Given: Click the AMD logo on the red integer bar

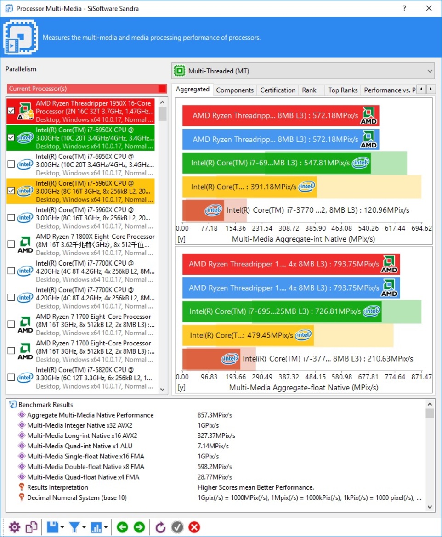Looking at the screenshot, I should coord(368,116).
